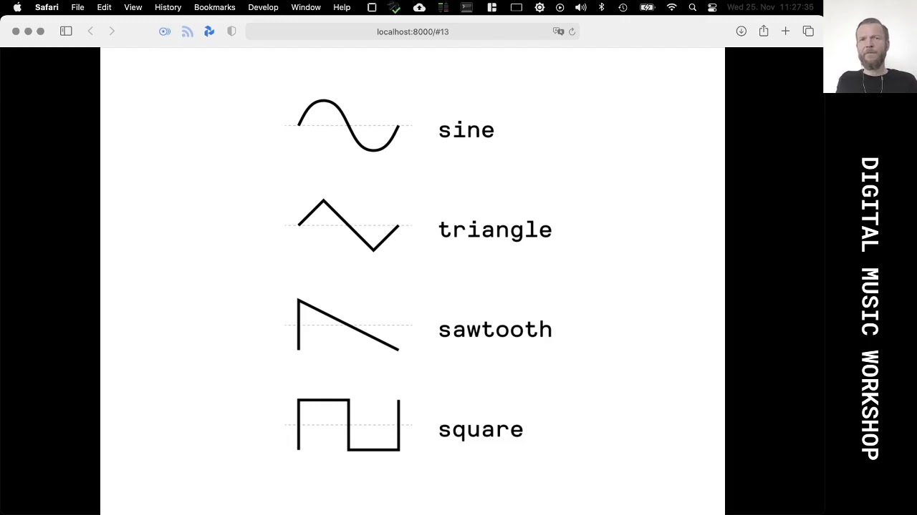The width and height of the screenshot is (917, 515).
Task: Click the blue star circle extension icon
Action: (165, 31)
